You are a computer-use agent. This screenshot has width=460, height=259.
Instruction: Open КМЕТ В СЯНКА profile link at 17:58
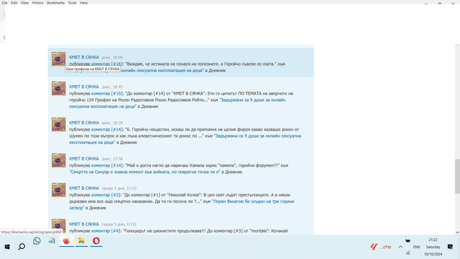coord(84,158)
